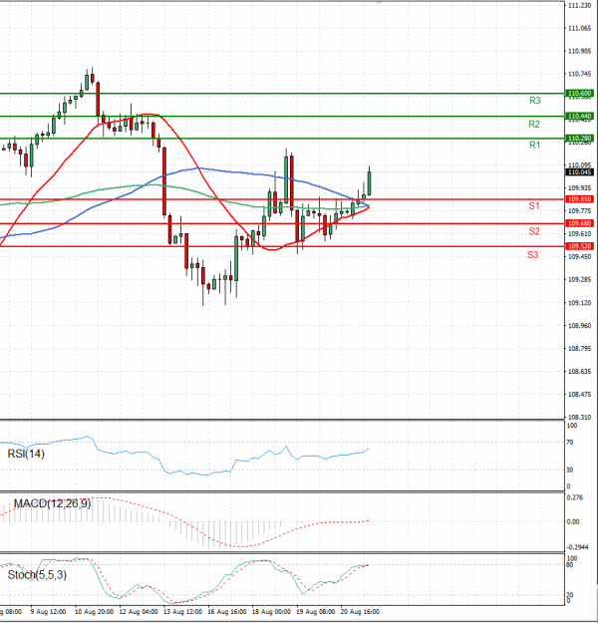Click the MACD scale value -0.2944
The height and width of the screenshot is (623, 598).
[x=577, y=547]
